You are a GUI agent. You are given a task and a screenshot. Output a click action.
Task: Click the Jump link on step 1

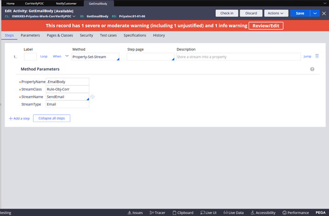pos(307,56)
